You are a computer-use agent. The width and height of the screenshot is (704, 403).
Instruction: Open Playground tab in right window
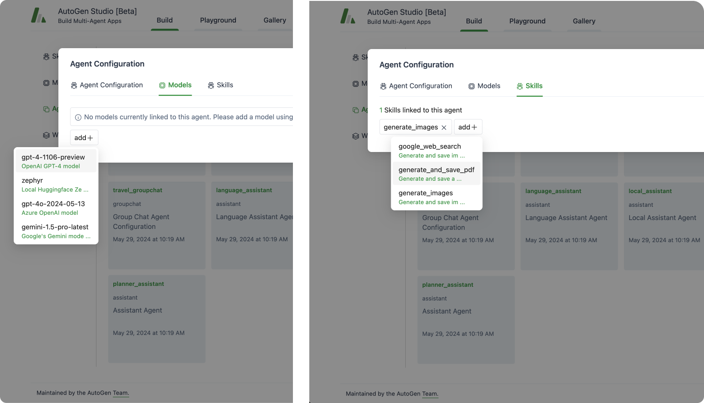tap(527, 21)
